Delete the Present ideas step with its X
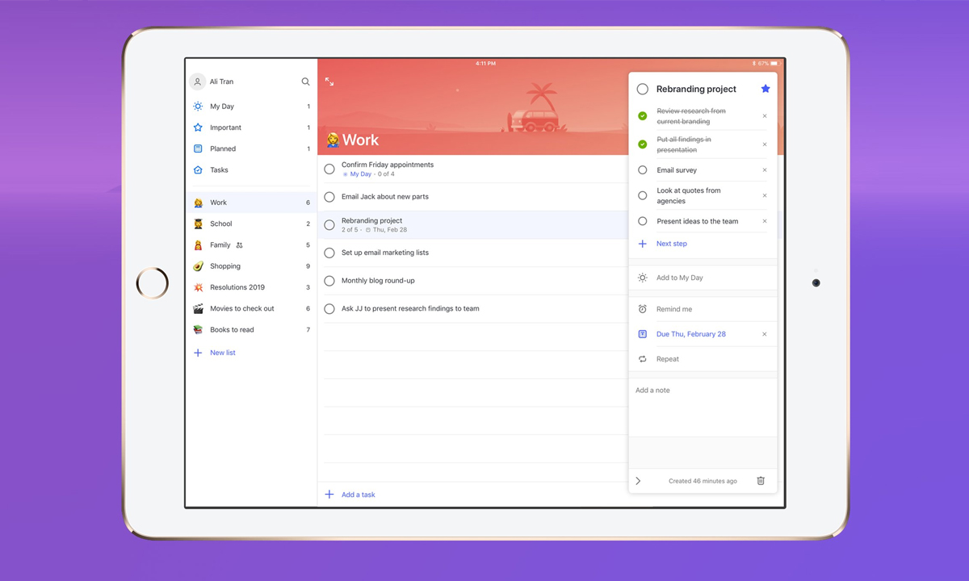969x581 pixels. coord(765,221)
